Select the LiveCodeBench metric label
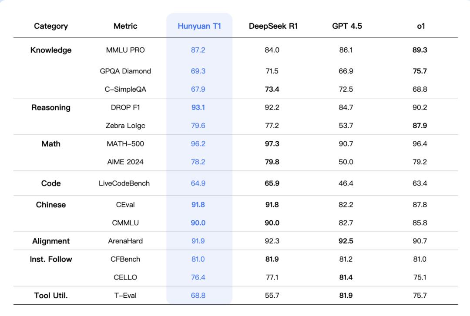Viewport: 470px width, 316px height. [x=124, y=183]
